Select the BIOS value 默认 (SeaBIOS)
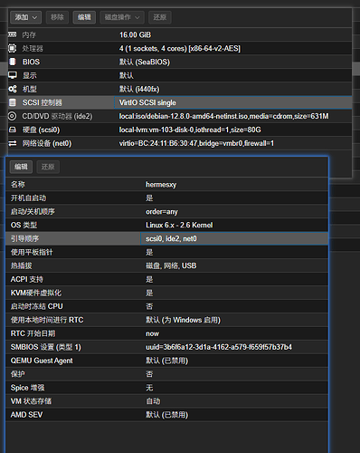The image size is (360, 453). [145, 62]
